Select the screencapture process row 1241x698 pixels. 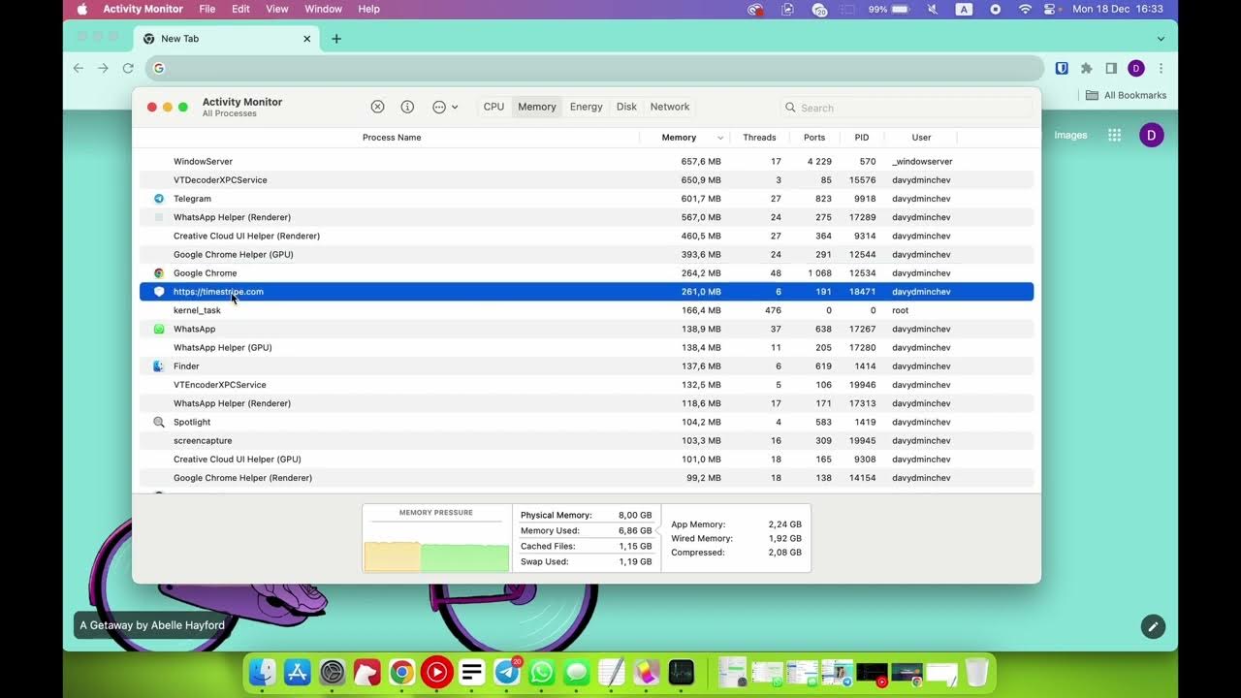pyautogui.click(x=587, y=441)
